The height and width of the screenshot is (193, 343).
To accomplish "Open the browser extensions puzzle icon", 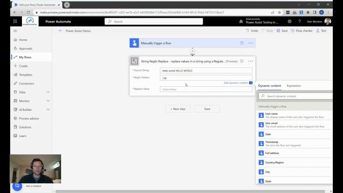I will 308,12.
